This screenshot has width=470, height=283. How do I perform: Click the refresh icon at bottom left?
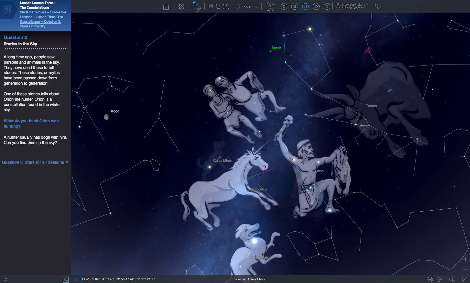pyautogui.click(x=5, y=279)
